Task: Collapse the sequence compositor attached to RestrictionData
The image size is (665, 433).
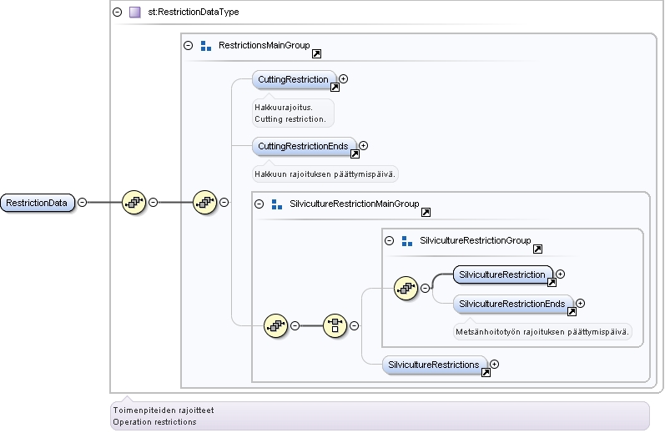Action: [153, 202]
